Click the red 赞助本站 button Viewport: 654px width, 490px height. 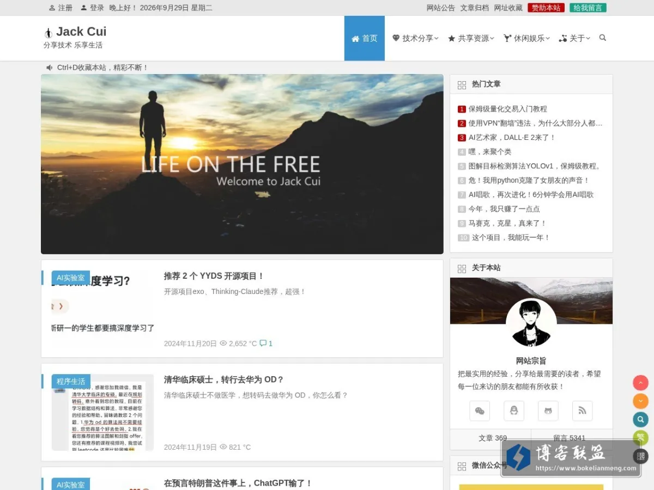tap(546, 8)
